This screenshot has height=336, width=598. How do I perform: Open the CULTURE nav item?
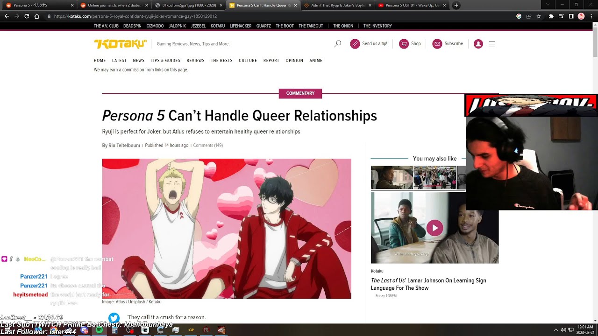click(248, 61)
